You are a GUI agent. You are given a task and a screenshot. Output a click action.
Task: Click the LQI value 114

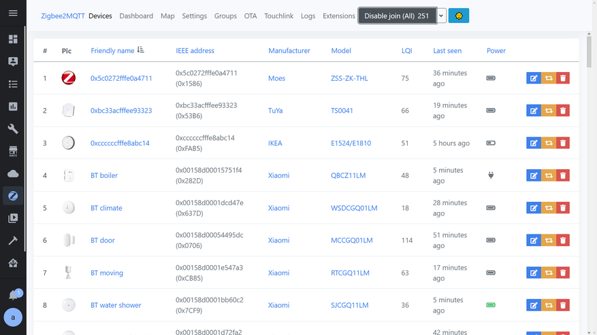click(x=406, y=241)
